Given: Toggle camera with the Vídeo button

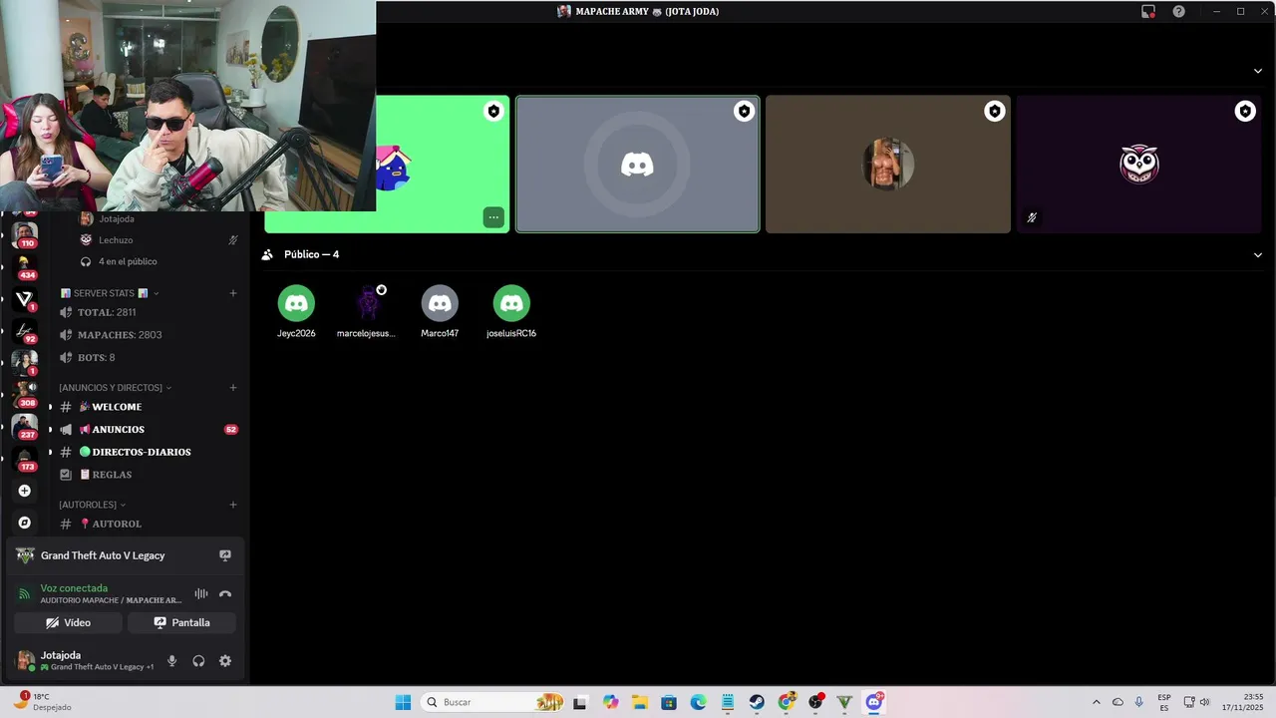Looking at the screenshot, I should click(68, 622).
